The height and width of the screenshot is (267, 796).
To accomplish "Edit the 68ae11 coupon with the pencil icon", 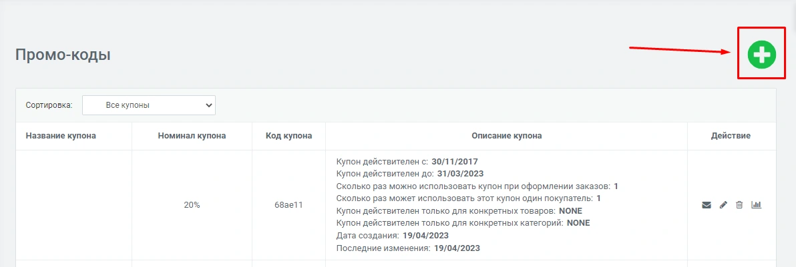I will (723, 205).
